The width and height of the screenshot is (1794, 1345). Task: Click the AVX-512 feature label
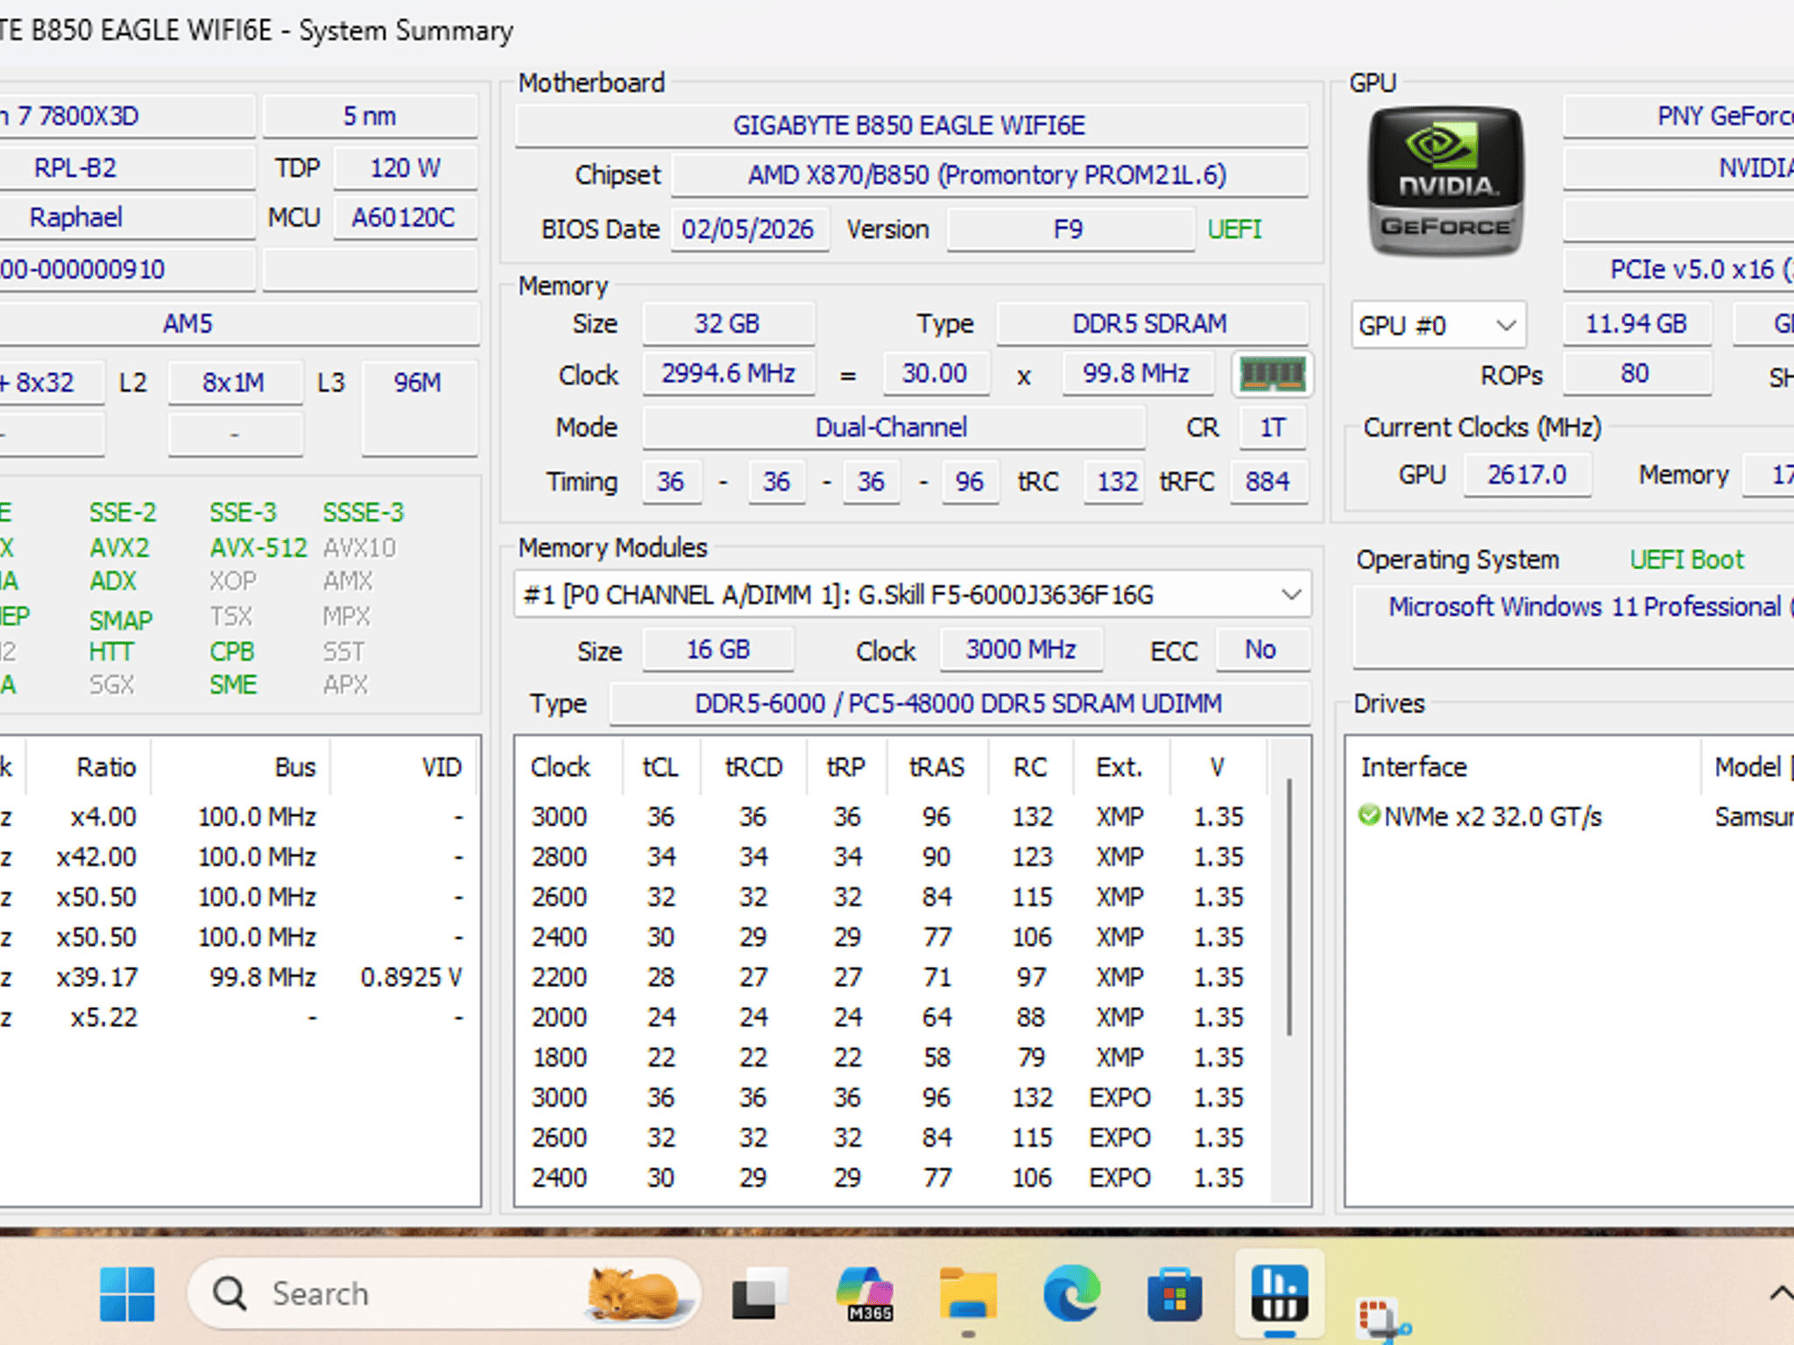point(258,548)
